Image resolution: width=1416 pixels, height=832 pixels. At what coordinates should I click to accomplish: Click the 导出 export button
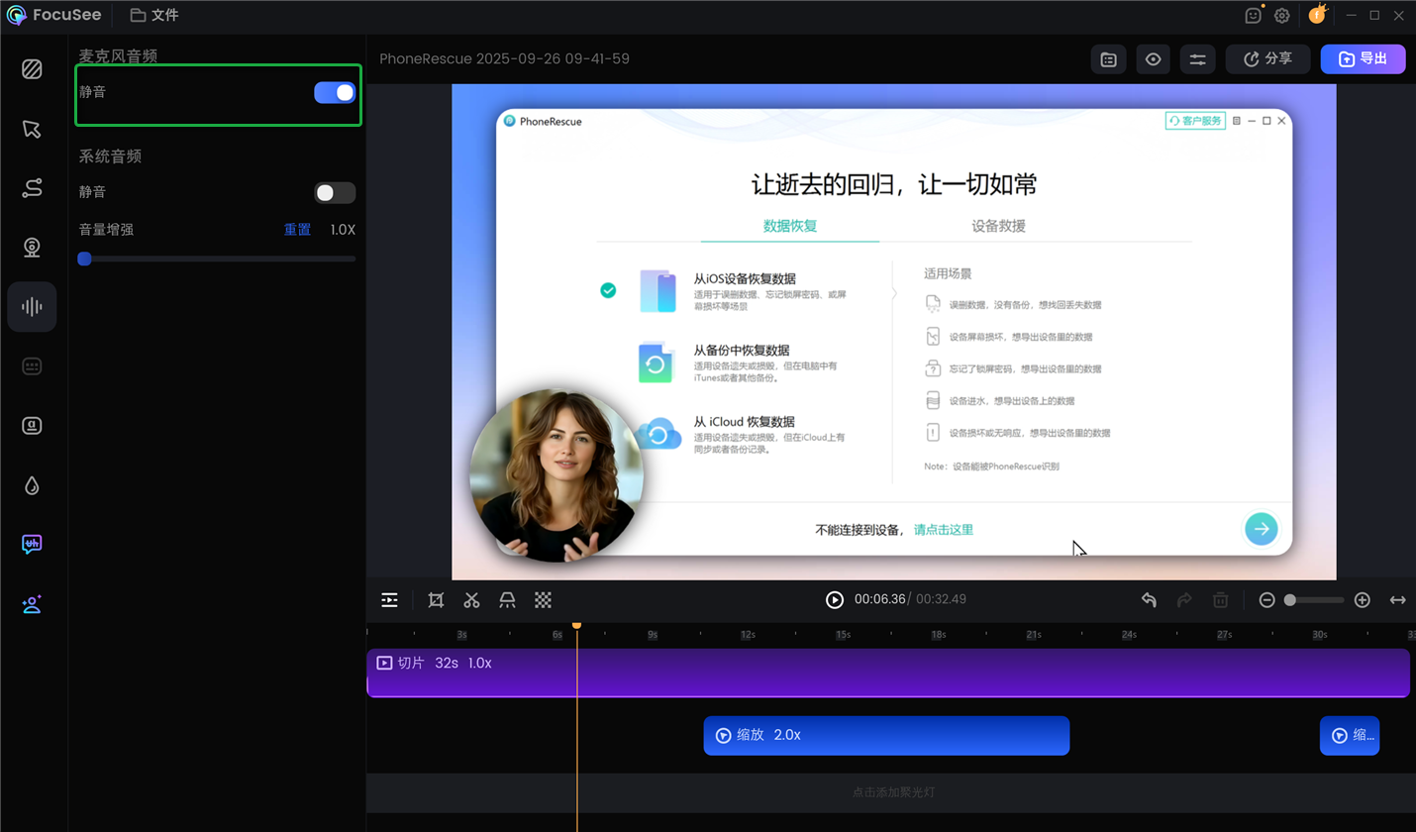(1363, 59)
